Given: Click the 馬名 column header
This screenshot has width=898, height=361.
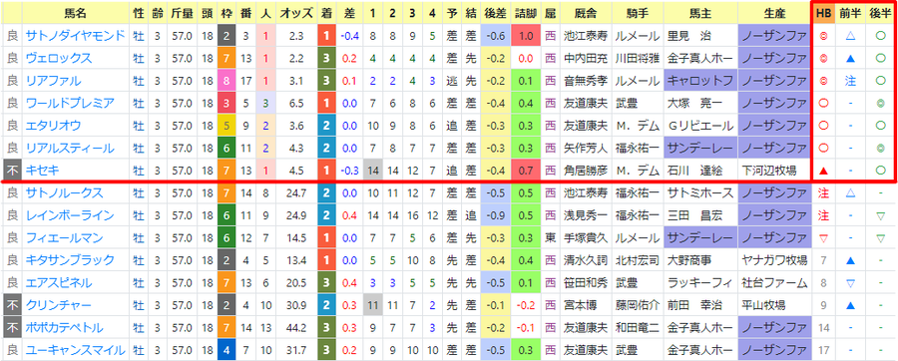Looking at the screenshot, I should (x=75, y=13).
